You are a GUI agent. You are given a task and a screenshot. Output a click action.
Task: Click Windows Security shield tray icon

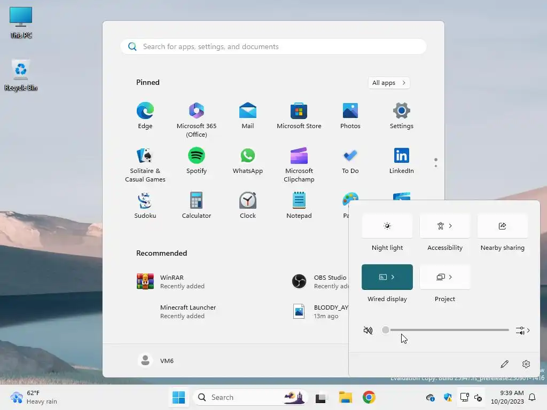pyautogui.click(x=448, y=397)
